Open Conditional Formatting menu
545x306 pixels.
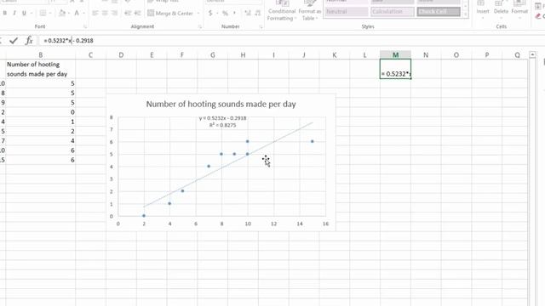point(282,11)
